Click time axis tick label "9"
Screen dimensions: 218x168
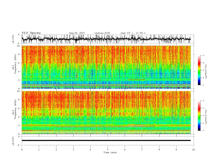pyautogui.click(x=176, y=150)
